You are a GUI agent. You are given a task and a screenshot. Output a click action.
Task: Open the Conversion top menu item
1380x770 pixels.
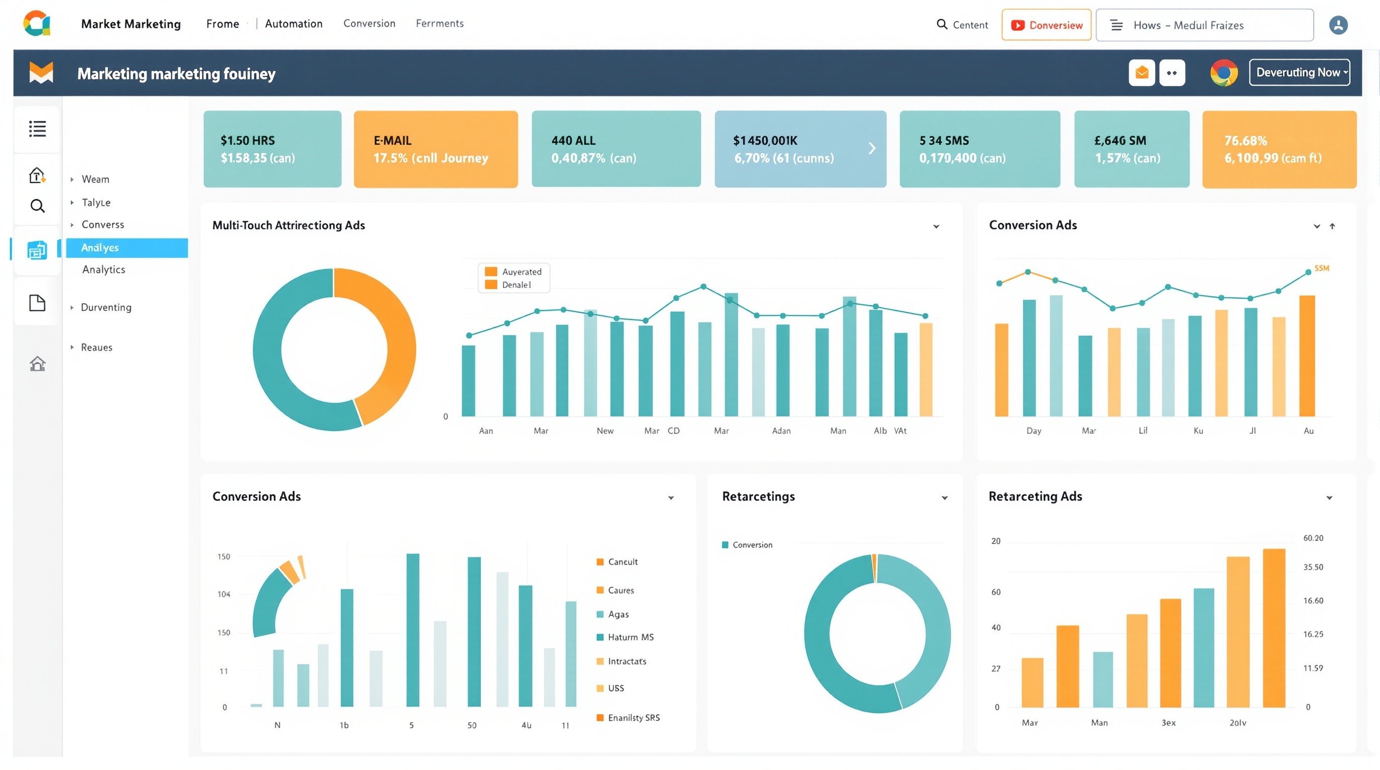click(369, 24)
